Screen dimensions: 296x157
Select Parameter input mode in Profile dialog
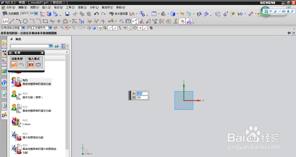[x=38, y=65]
